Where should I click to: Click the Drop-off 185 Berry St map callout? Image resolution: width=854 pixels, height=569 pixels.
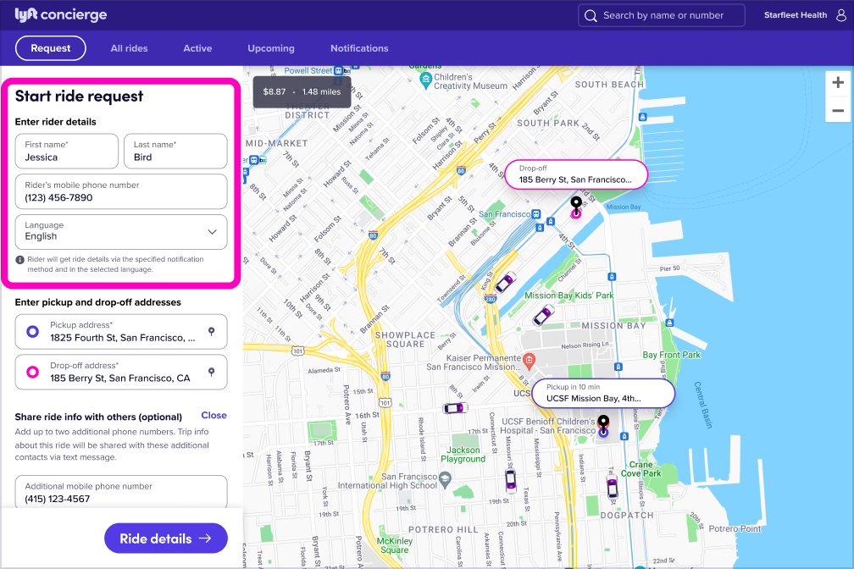click(x=576, y=174)
